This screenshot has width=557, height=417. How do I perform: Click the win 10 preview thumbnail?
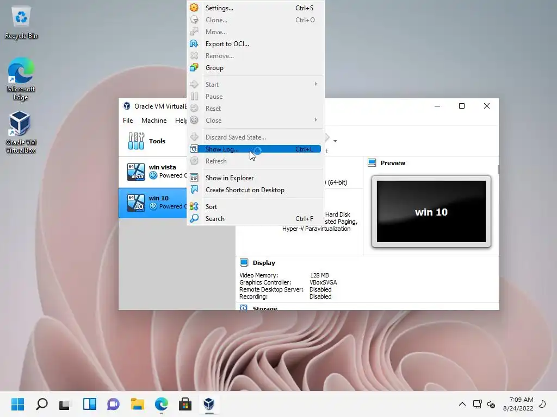coord(431,212)
